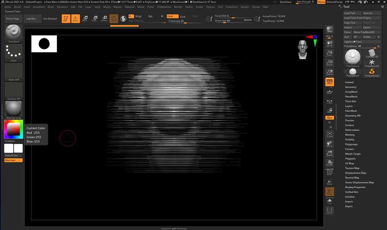Expand the Layers section

point(349,106)
